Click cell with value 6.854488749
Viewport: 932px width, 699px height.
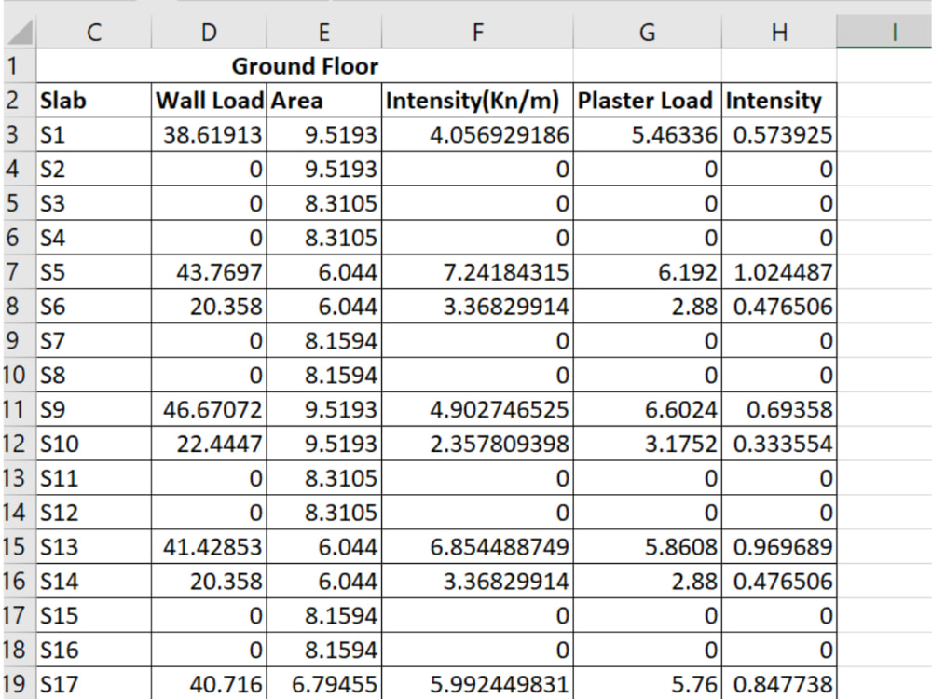477,547
